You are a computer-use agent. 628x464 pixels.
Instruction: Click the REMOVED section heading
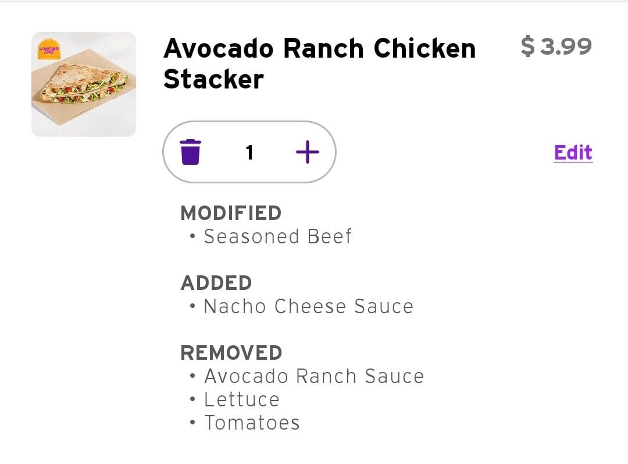click(231, 353)
